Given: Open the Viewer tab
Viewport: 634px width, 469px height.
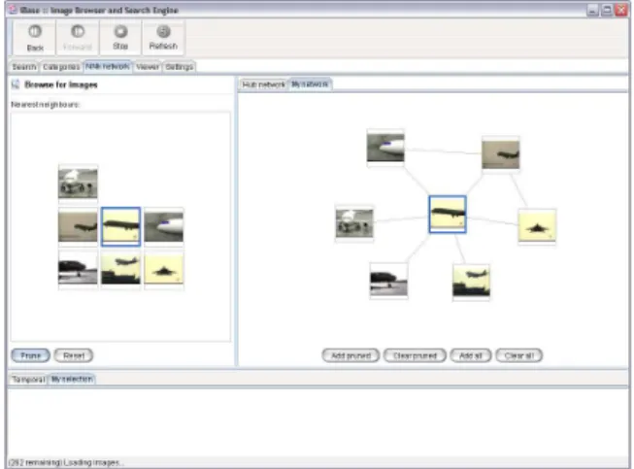Looking at the screenshot, I should pyautogui.click(x=148, y=67).
